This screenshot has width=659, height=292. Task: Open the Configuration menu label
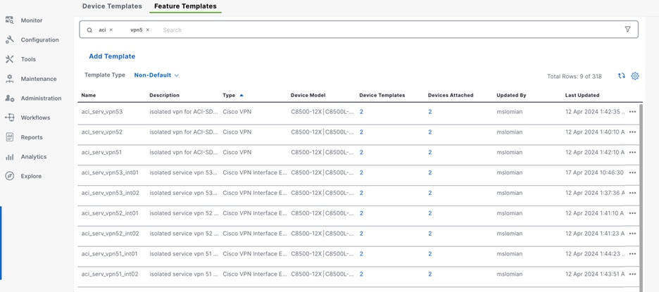(x=40, y=40)
